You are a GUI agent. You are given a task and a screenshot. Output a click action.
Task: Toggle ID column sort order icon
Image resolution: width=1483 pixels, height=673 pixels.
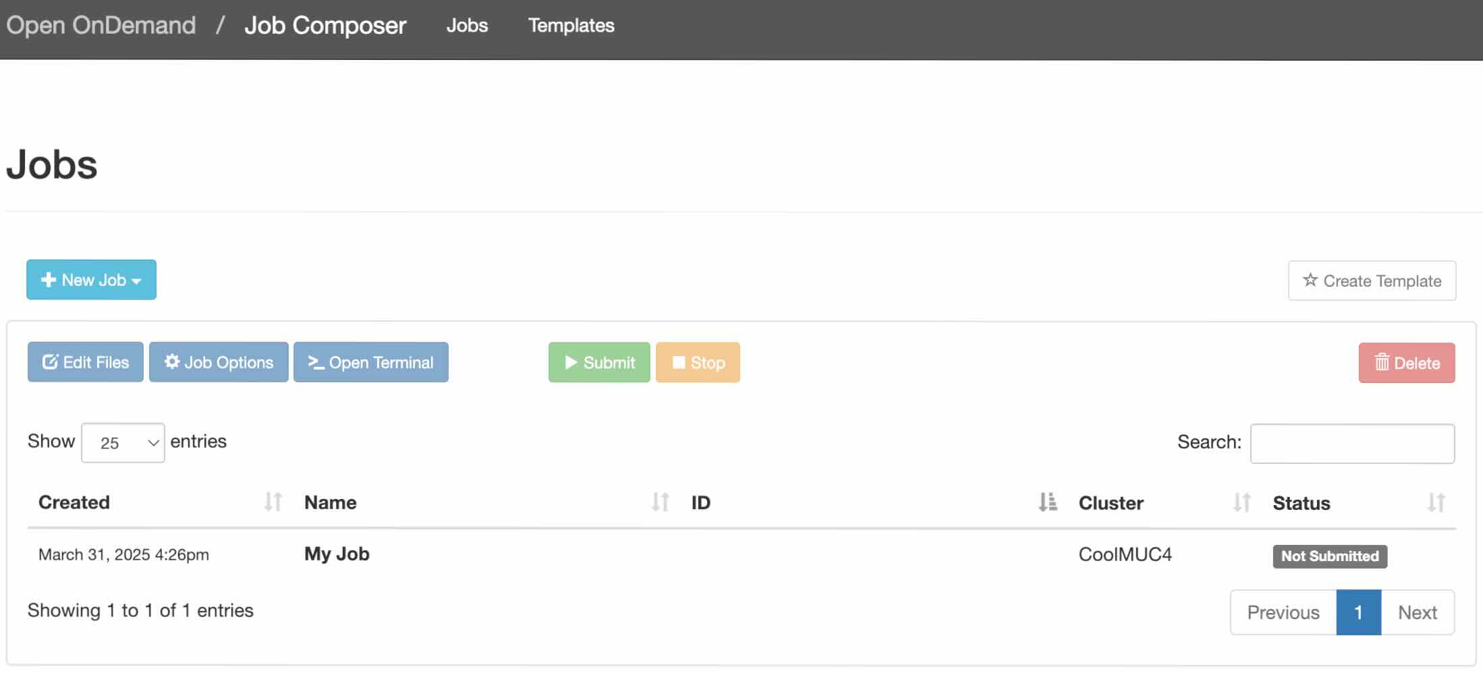(x=1047, y=502)
